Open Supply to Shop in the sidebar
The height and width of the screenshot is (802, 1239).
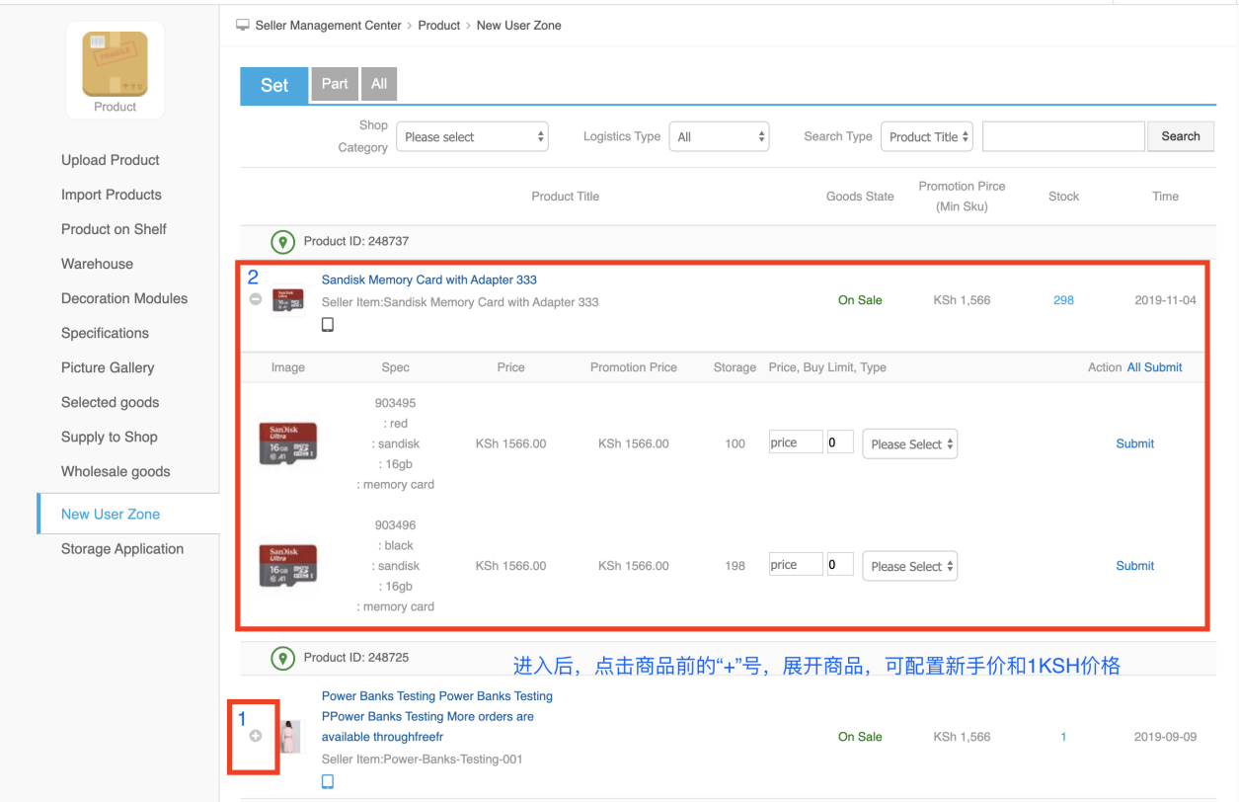pos(110,437)
